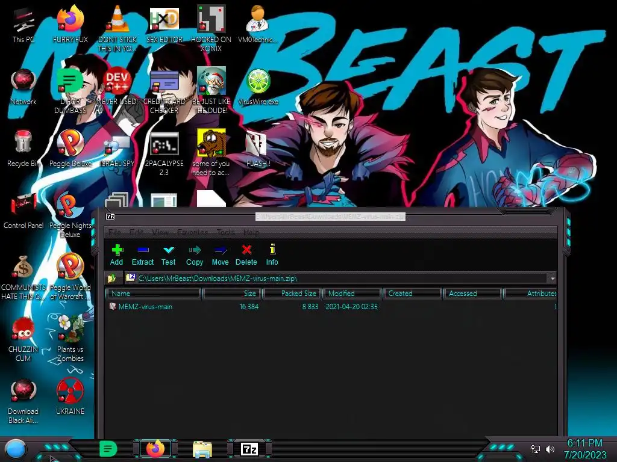Select the HxD editor desktop icon
The image size is (617, 462).
click(164, 24)
